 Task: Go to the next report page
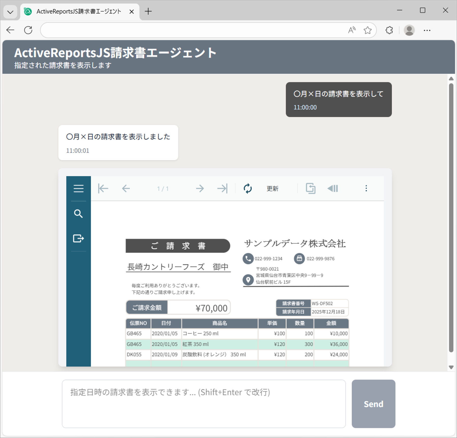click(200, 189)
